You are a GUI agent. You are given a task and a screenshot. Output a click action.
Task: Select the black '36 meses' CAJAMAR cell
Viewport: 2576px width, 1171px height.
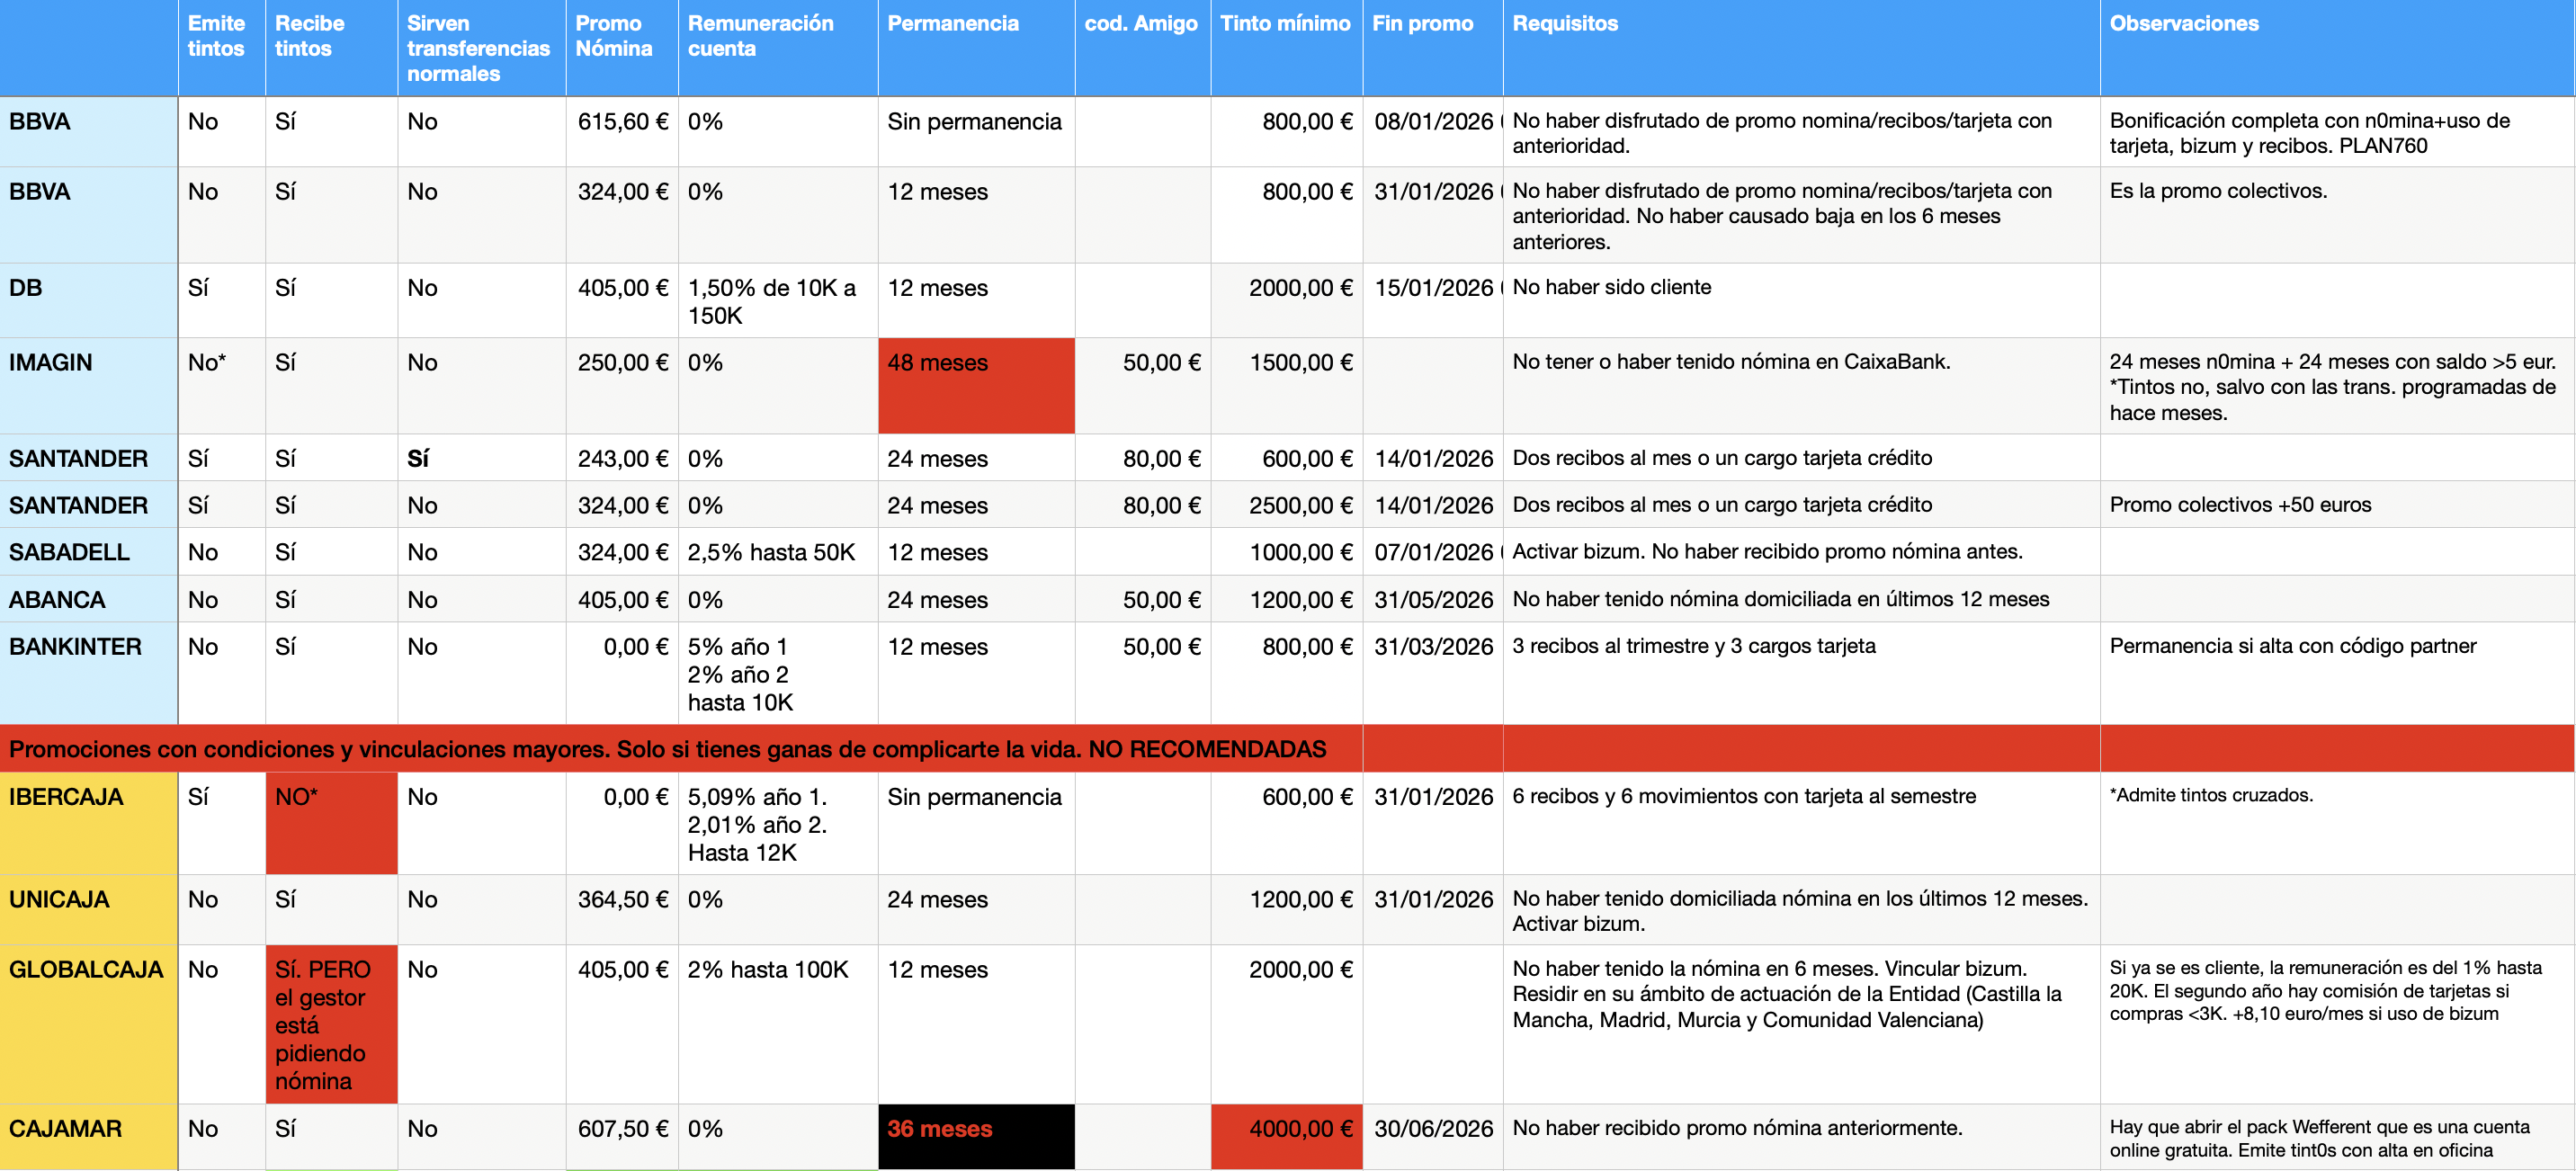click(975, 1134)
